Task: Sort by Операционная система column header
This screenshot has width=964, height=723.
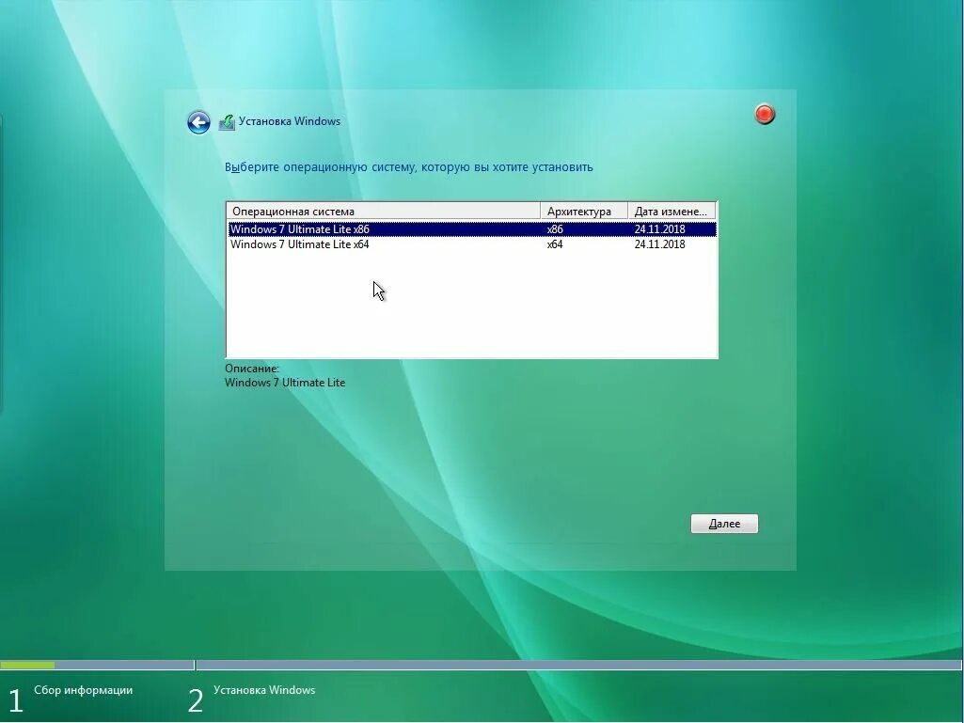Action: tap(384, 212)
